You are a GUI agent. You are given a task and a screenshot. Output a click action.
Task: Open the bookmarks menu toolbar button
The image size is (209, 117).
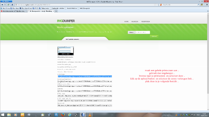pyautogui.click(x=202, y=5)
